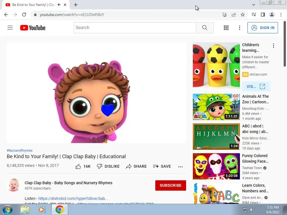
Task: Go back with browser back arrow
Action: click(x=6, y=15)
